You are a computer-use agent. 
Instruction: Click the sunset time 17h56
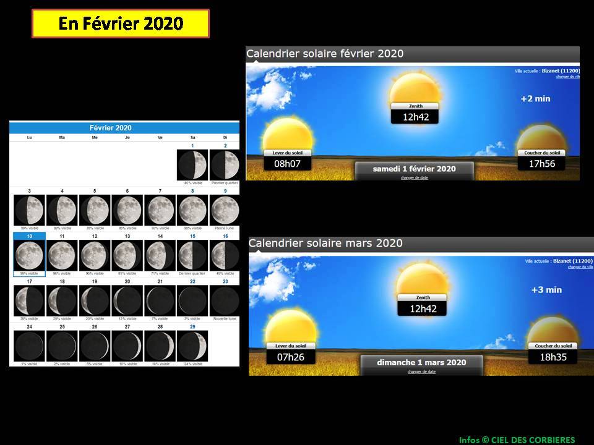point(542,164)
